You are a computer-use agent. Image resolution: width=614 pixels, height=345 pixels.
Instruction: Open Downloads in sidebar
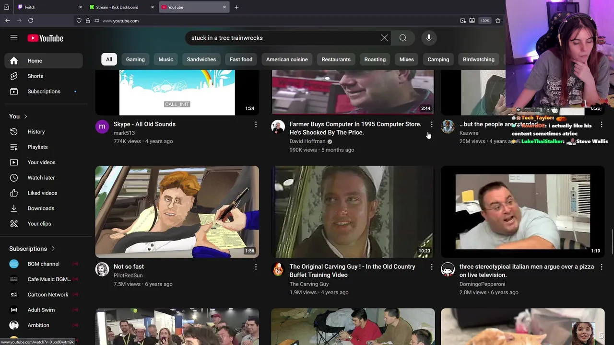[44, 208]
